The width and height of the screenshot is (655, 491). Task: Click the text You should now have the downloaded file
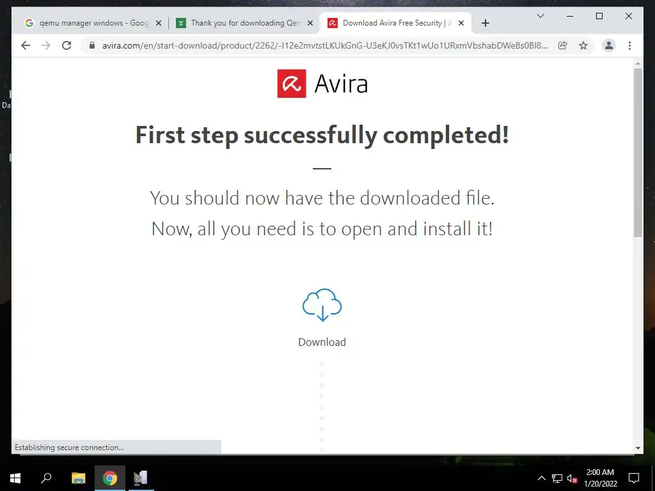coord(322,198)
